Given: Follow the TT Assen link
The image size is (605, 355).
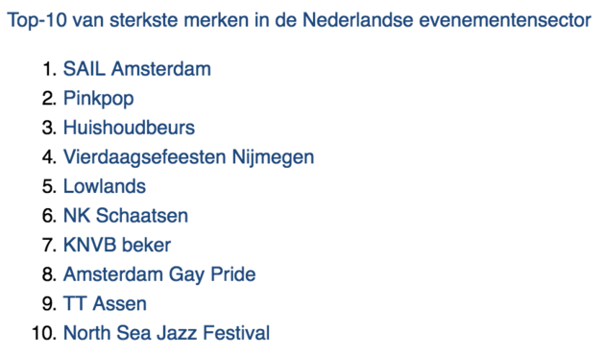Looking at the screenshot, I should (x=105, y=304).
